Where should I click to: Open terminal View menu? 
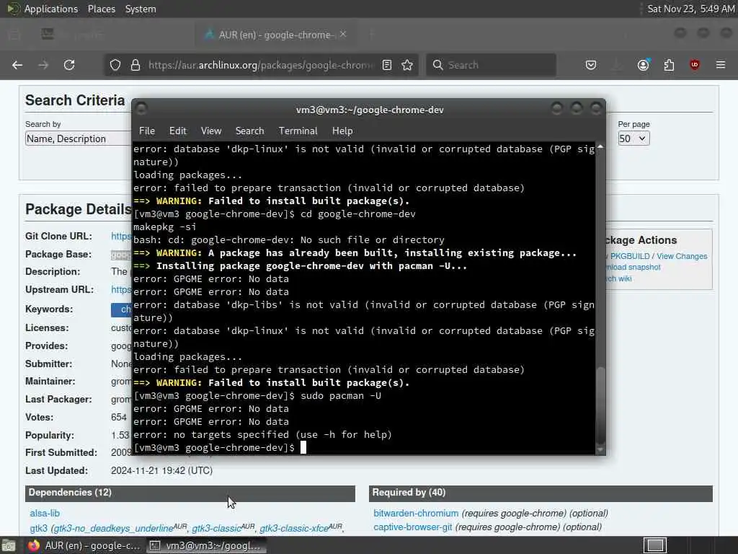(x=211, y=131)
